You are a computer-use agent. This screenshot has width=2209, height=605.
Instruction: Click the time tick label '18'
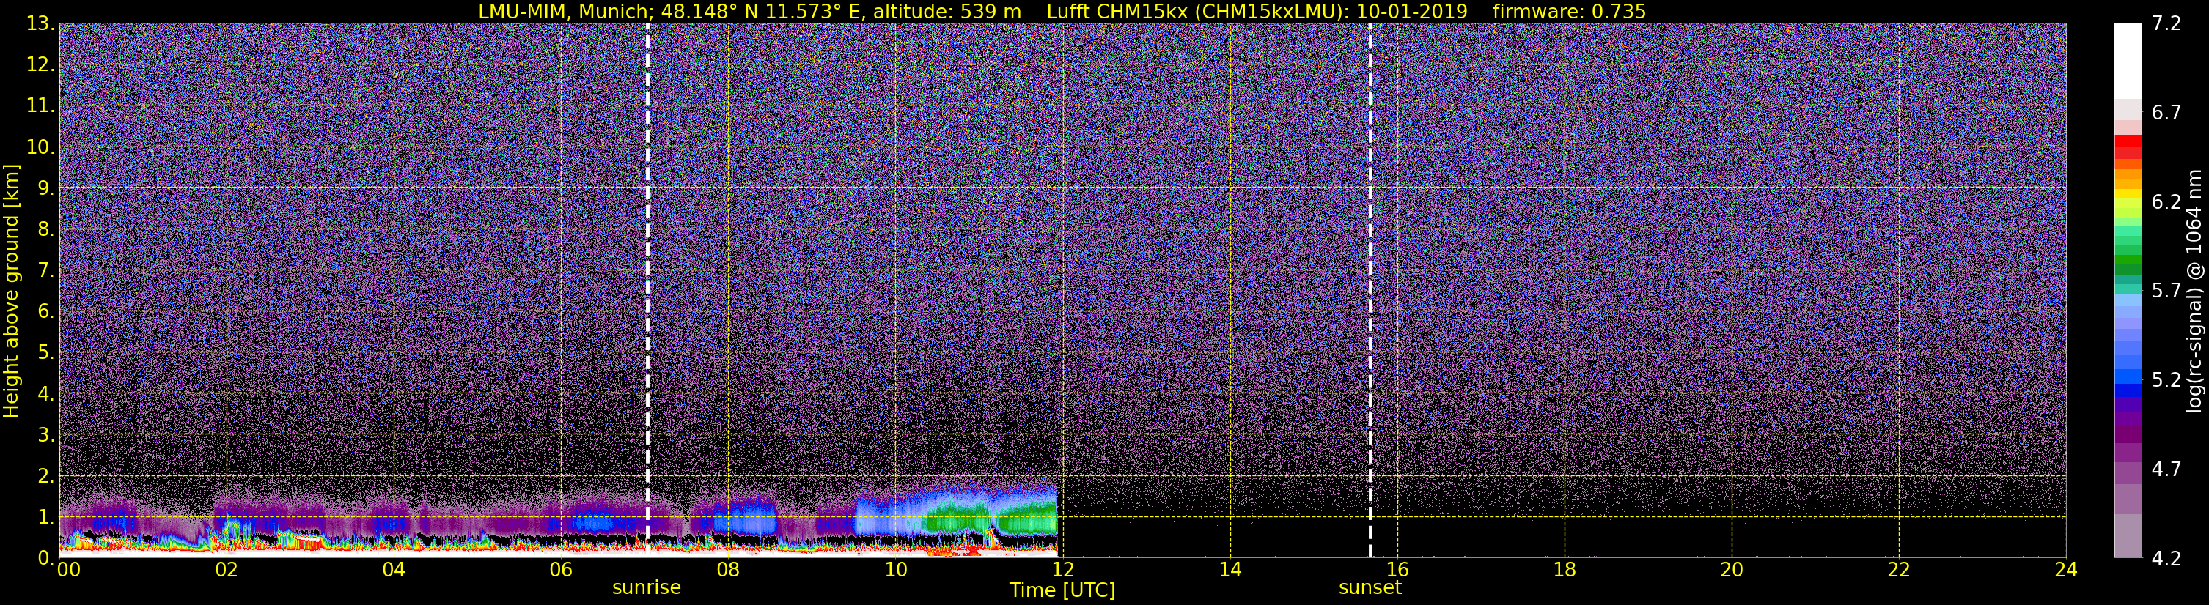click(x=1564, y=570)
